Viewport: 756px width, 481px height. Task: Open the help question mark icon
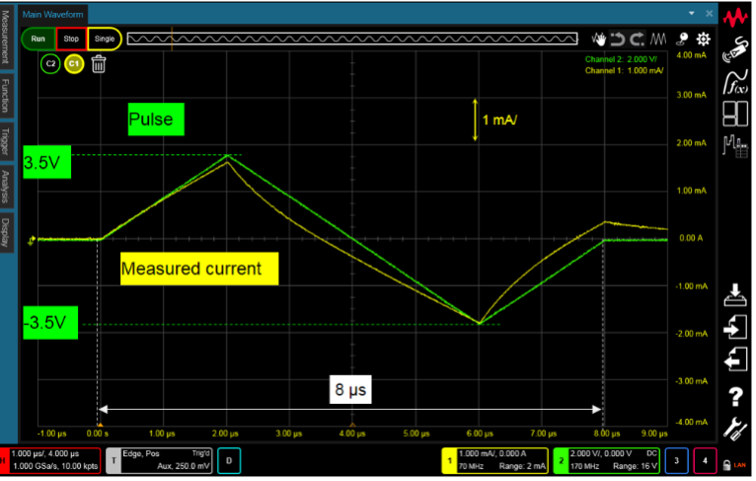(x=735, y=397)
